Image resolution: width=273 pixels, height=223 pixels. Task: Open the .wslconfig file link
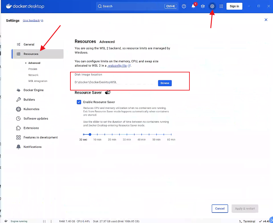pyautogui.click(x=117, y=66)
